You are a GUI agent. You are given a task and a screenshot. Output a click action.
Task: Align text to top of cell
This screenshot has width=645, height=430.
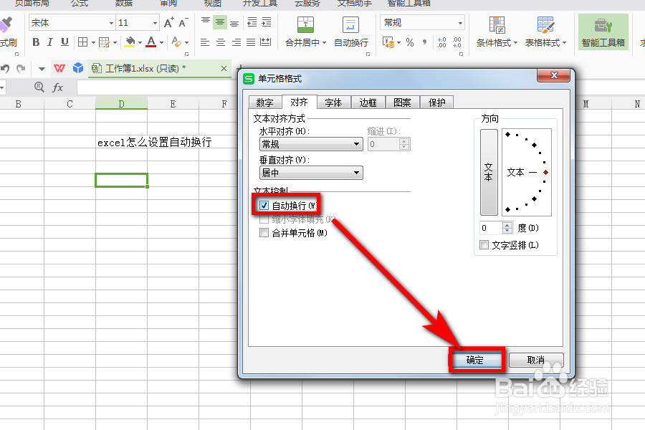pos(205,21)
